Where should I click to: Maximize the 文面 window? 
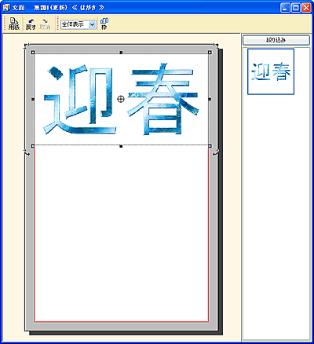point(296,8)
